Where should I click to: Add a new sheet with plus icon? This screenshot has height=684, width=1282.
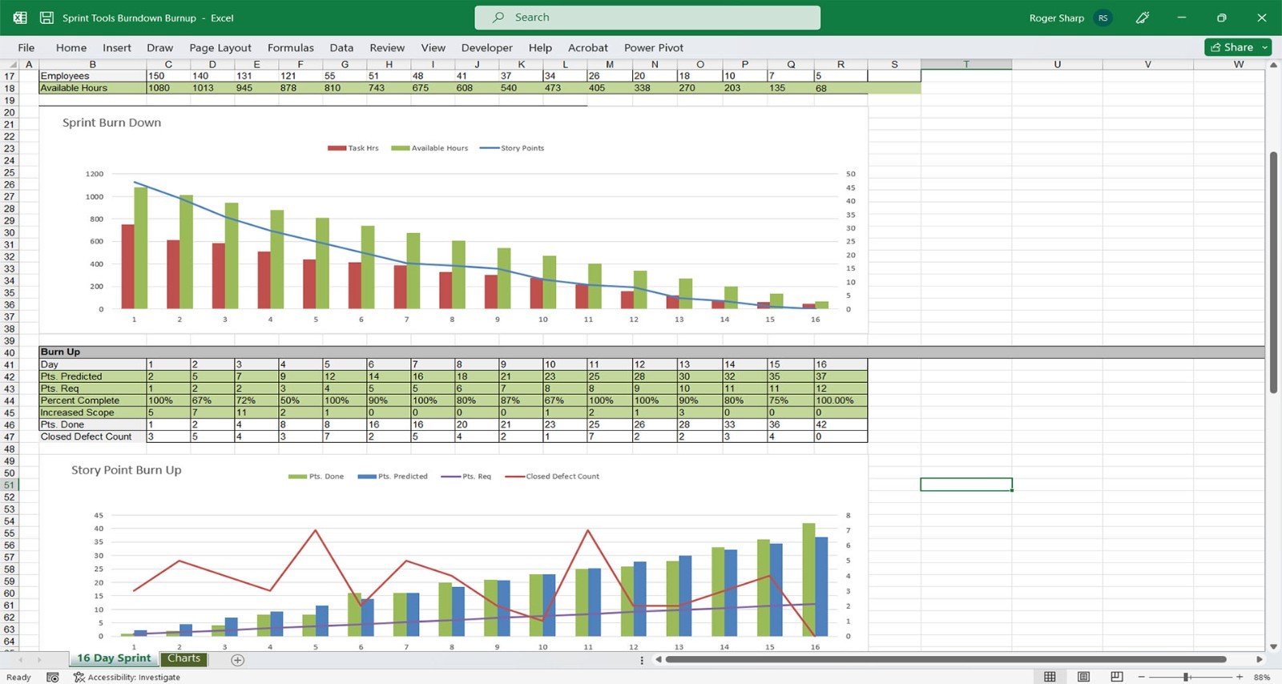tap(237, 660)
